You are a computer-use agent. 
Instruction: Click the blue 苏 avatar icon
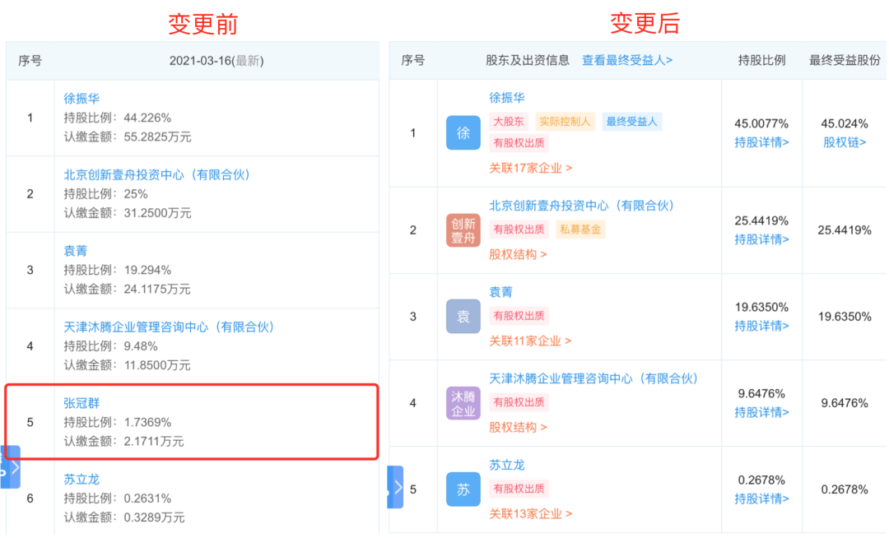463,489
